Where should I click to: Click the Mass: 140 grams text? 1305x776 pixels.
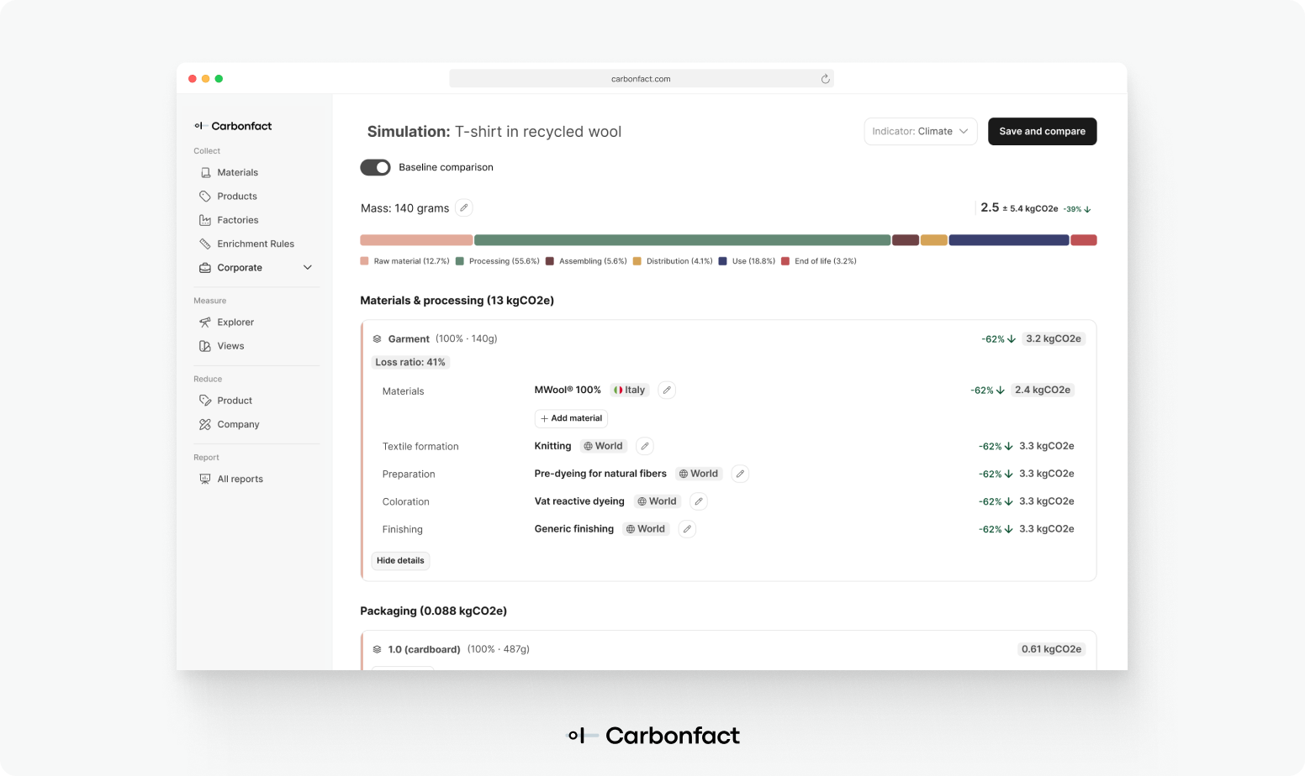pos(404,208)
